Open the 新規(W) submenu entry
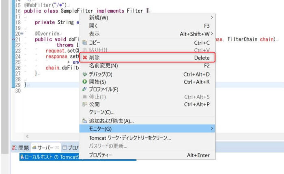The image size is (284, 174). click(x=147, y=18)
